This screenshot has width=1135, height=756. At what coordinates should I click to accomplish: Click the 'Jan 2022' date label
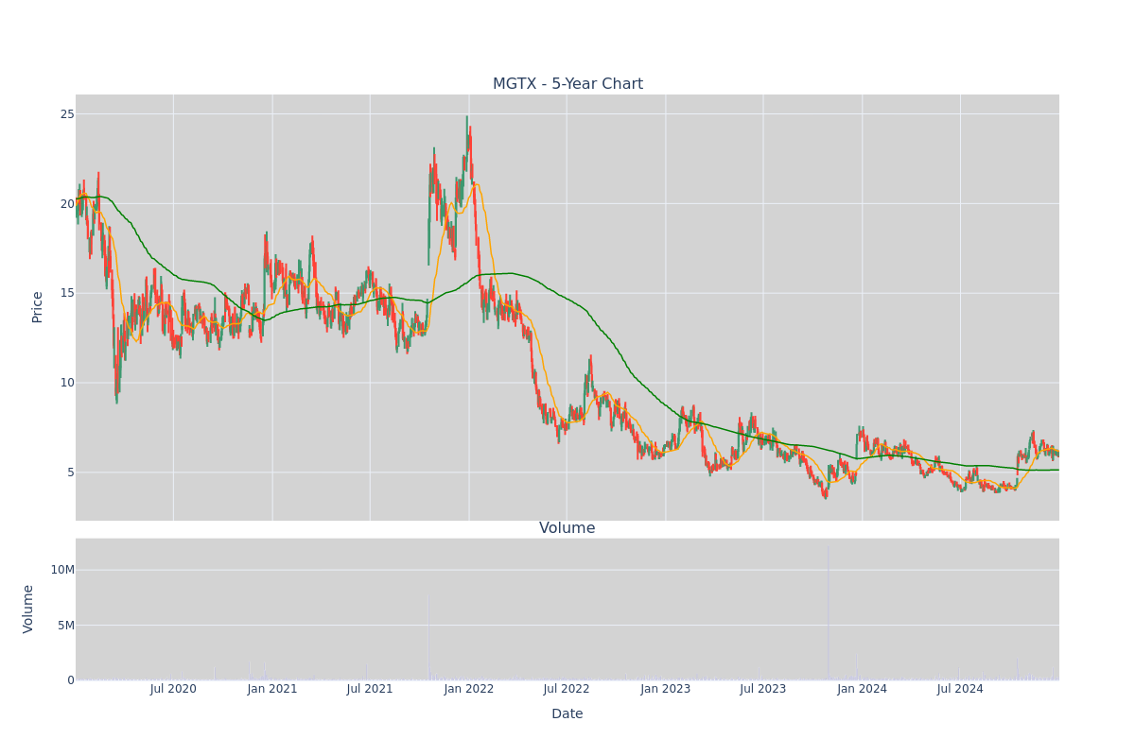(469, 689)
